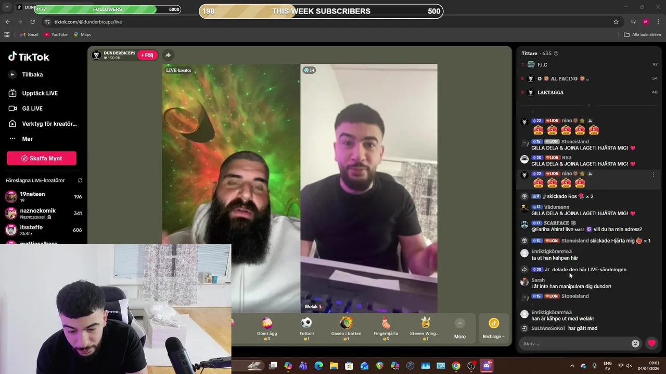Image resolution: width=666 pixels, height=374 pixels.
Task: Open the Mer menu in the sidebar
Action: tap(21, 139)
